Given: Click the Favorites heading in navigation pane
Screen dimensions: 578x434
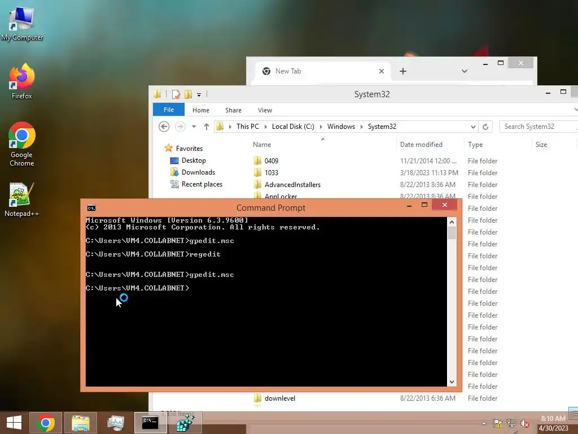Looking at the screenshot, I should pyautogui.click(x=189, y=149).
